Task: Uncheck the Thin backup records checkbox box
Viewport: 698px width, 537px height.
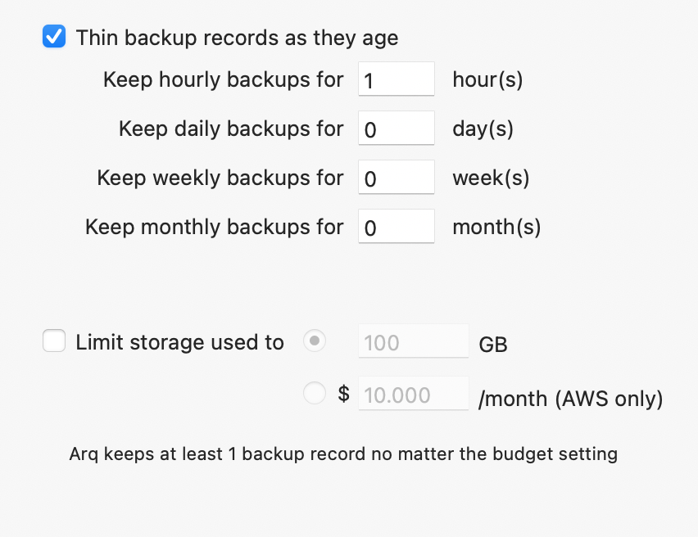Action: [x=54, y=37]
